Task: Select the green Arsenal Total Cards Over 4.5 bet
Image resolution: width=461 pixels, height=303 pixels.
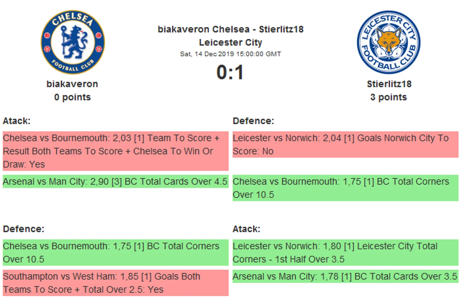Action: tap(116, 182)
